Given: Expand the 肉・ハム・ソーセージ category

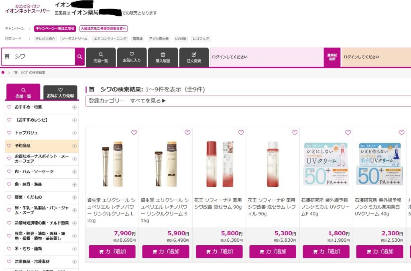Looking at the screenshot, I should [74, 172].
